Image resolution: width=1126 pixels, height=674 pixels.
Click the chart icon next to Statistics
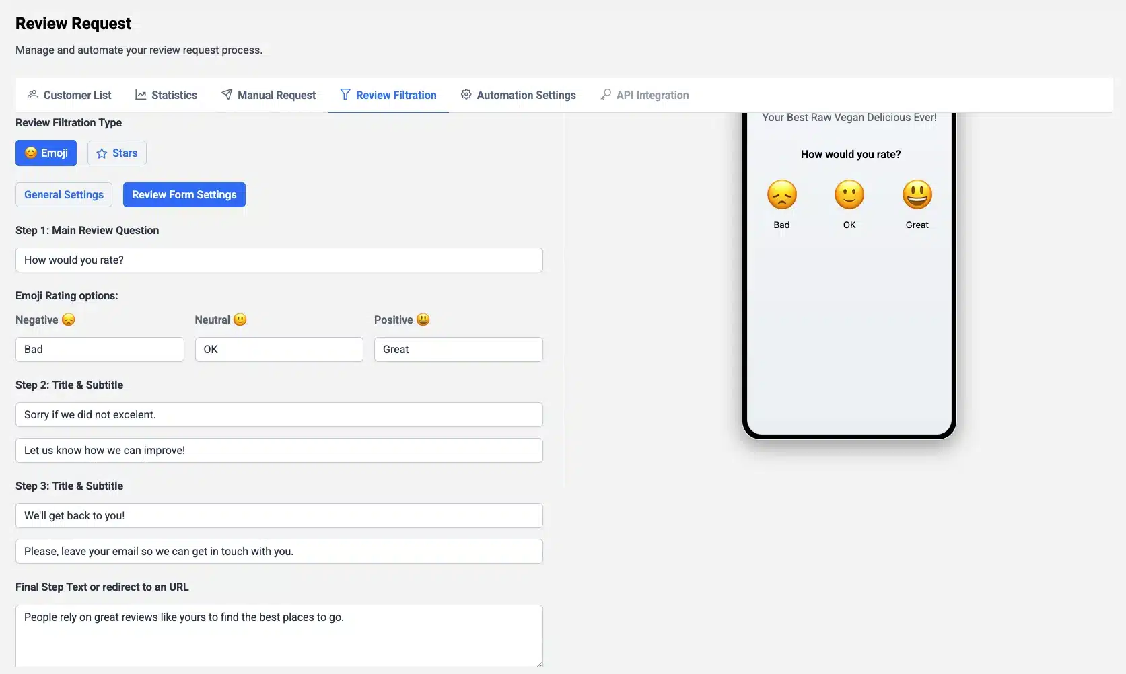[x=141, y=95]
